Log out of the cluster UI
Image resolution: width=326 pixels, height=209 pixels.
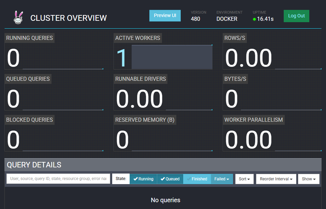coord(296,16)
